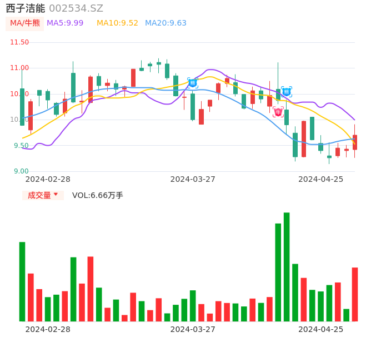
Task: Click the MA5:9.99 legend label
Action: (65, 23)
